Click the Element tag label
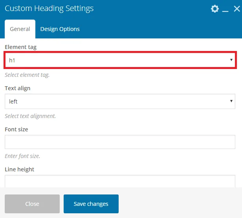The width and height of the screenshot is (242, 218). (21, 47)
